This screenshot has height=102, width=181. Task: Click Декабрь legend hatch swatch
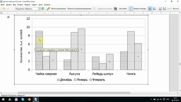pos(58,80)
